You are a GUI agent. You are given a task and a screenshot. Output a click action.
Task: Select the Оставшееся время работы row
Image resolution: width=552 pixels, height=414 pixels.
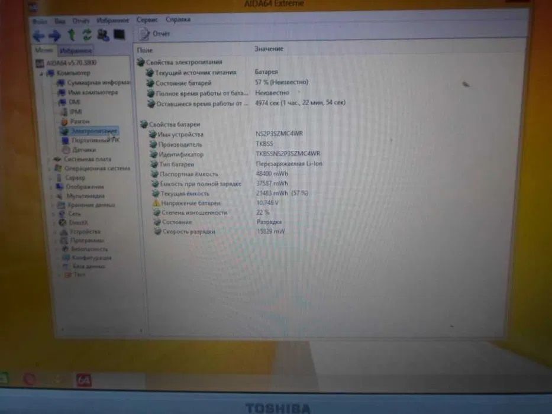click(247, 103)
